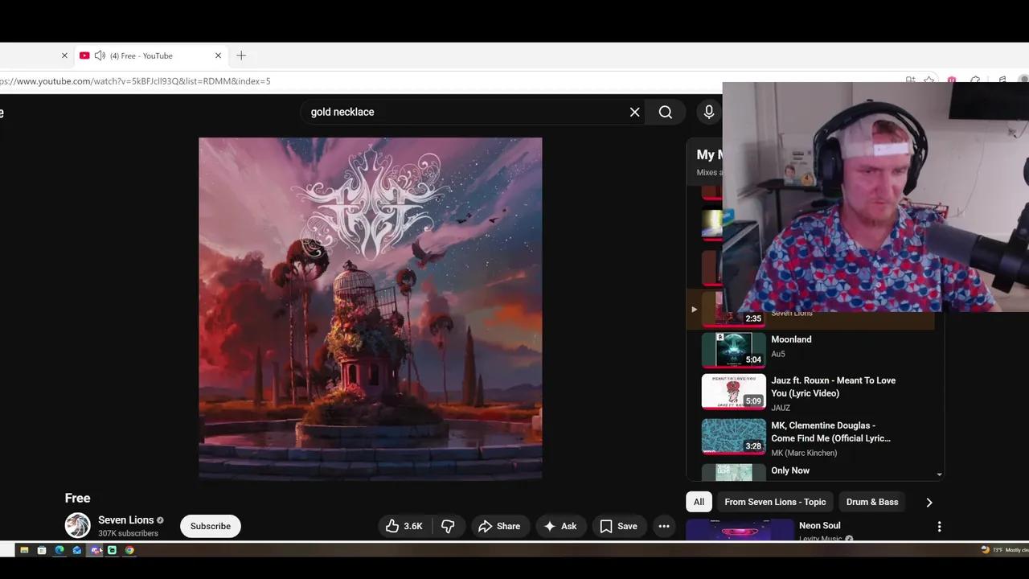
Task: Select the Drum & Bass chip
Action: pos(872,502)
